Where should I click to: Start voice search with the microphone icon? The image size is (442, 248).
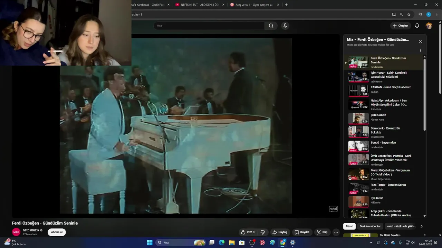coord(285,25)
